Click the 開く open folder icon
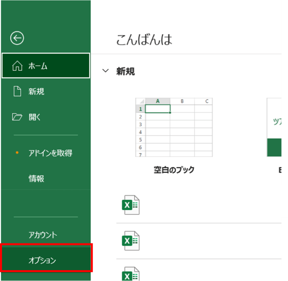 (x=17, y=117)
